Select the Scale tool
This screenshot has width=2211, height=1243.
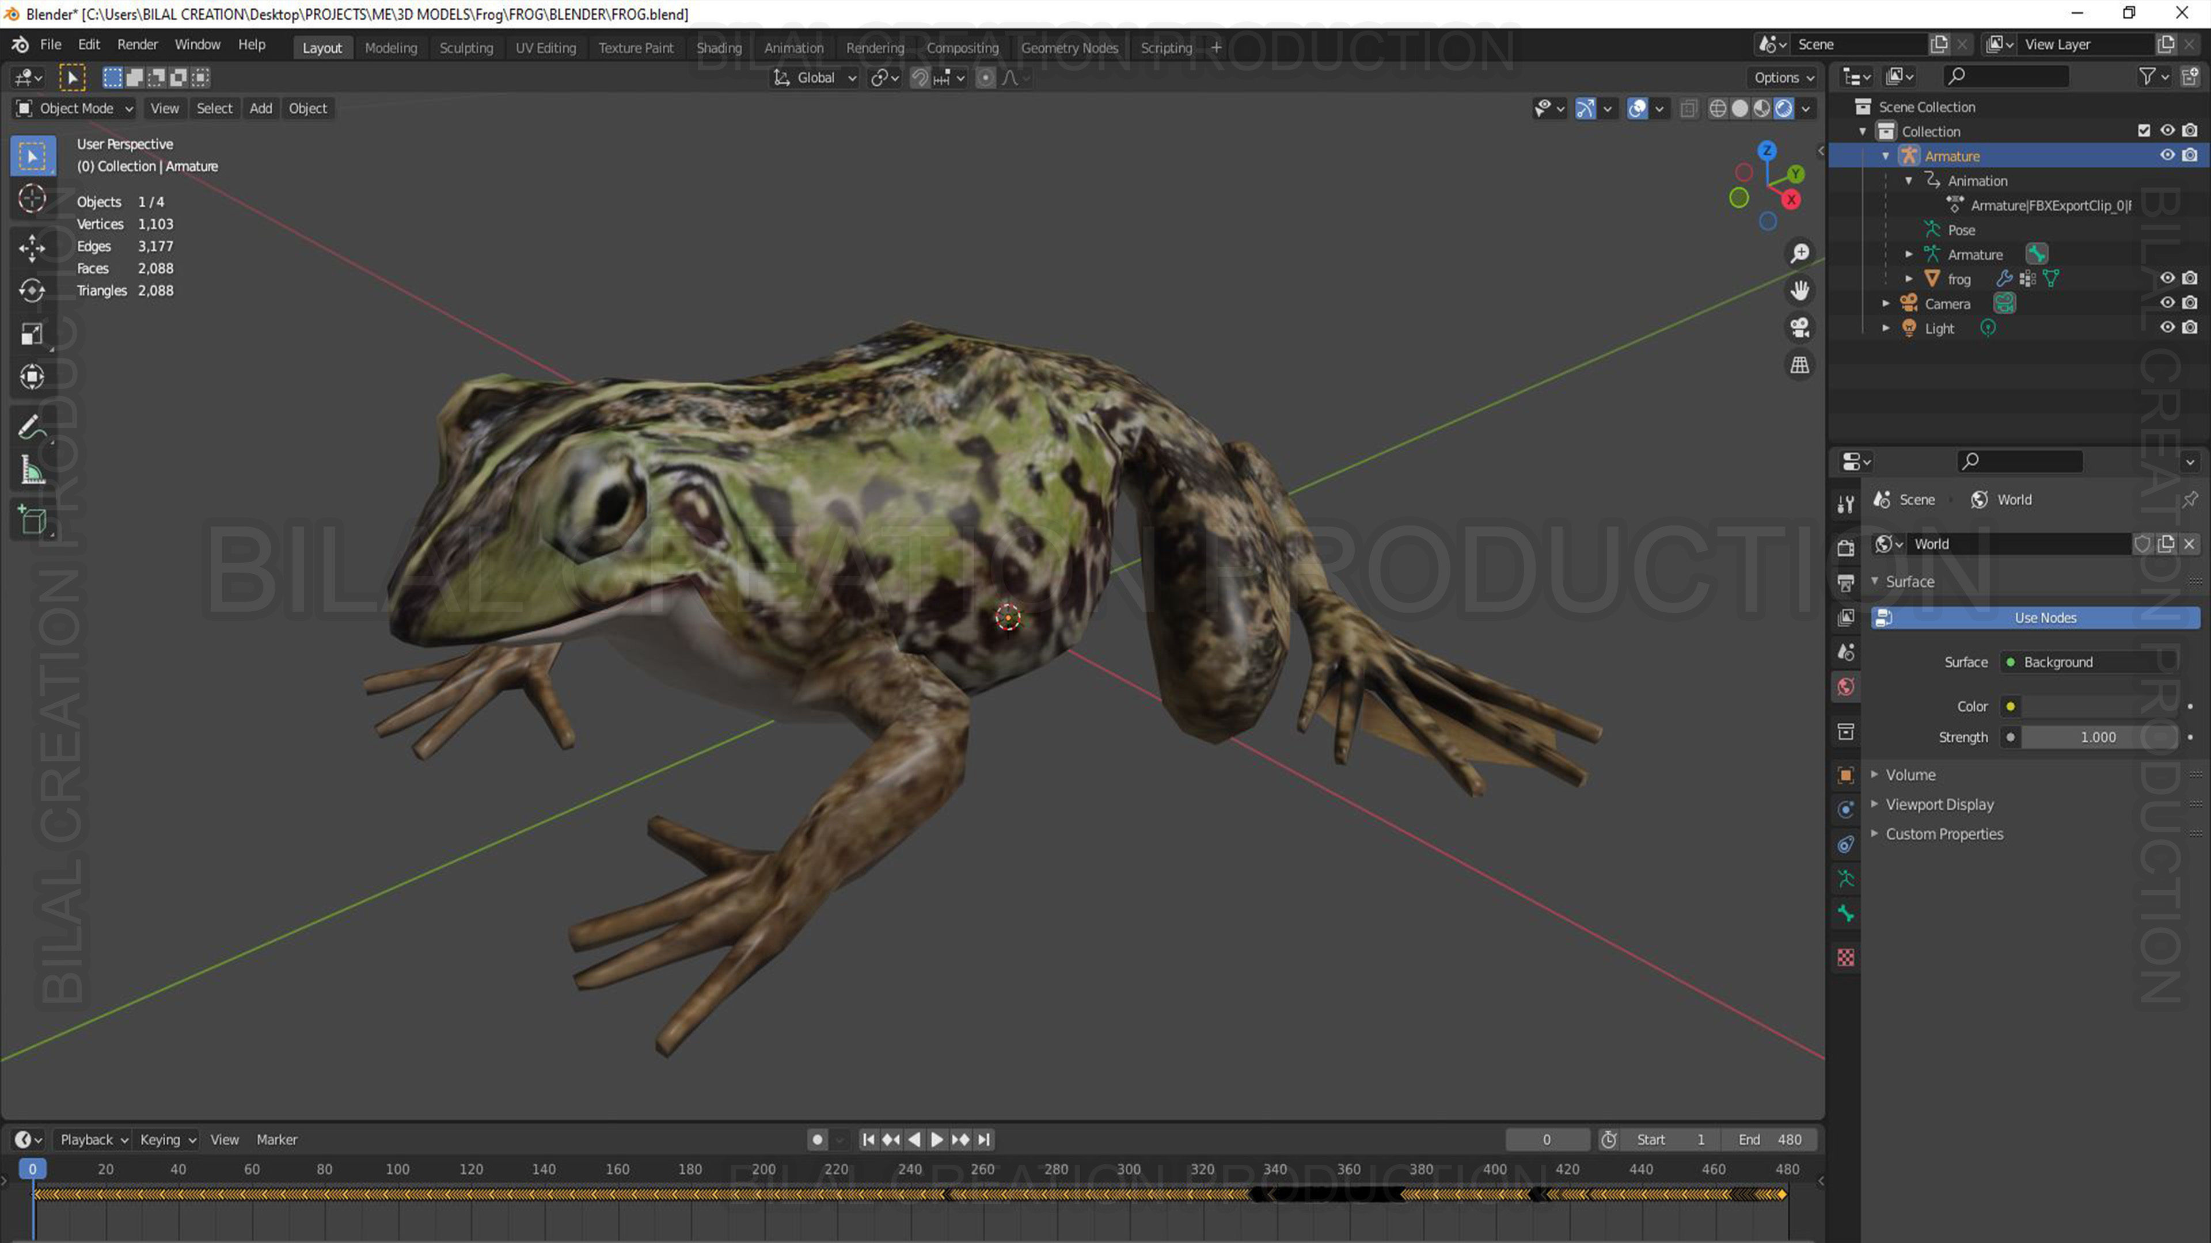click(x=33, y=334)
